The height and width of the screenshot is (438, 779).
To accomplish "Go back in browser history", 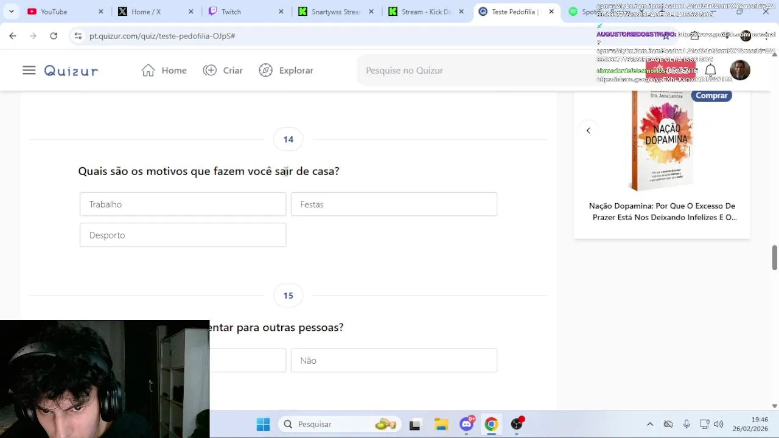I will pyautogui.click(x=13, y=36).
